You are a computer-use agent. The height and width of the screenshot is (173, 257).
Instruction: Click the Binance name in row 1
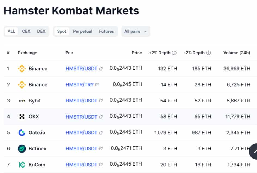coord(38,69)
